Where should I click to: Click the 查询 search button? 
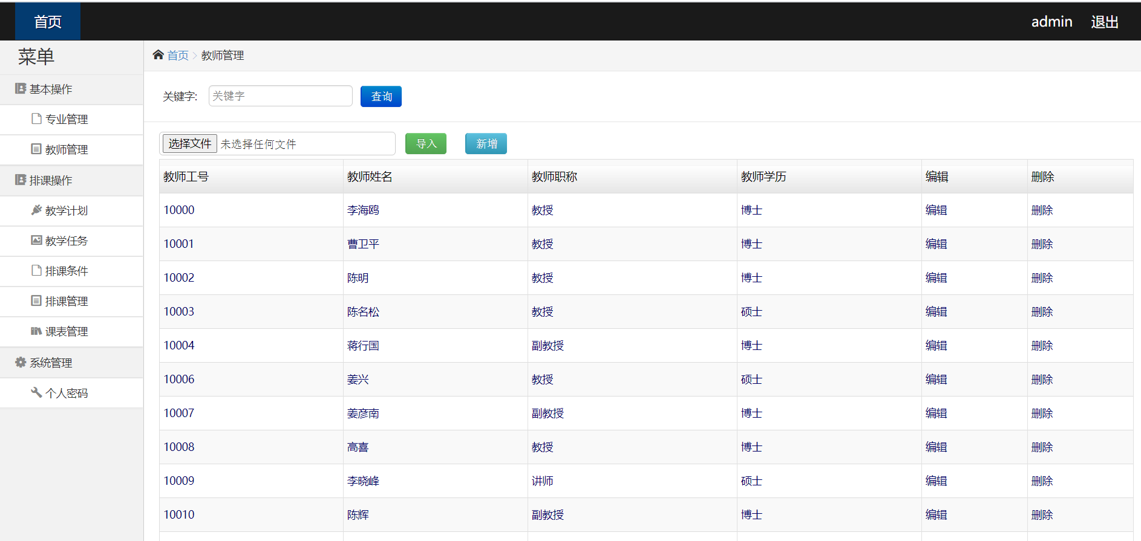pos(381,96)
